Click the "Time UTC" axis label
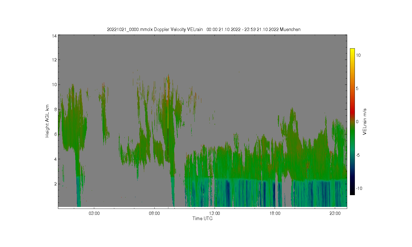412x247 pixels. [202, 219]
